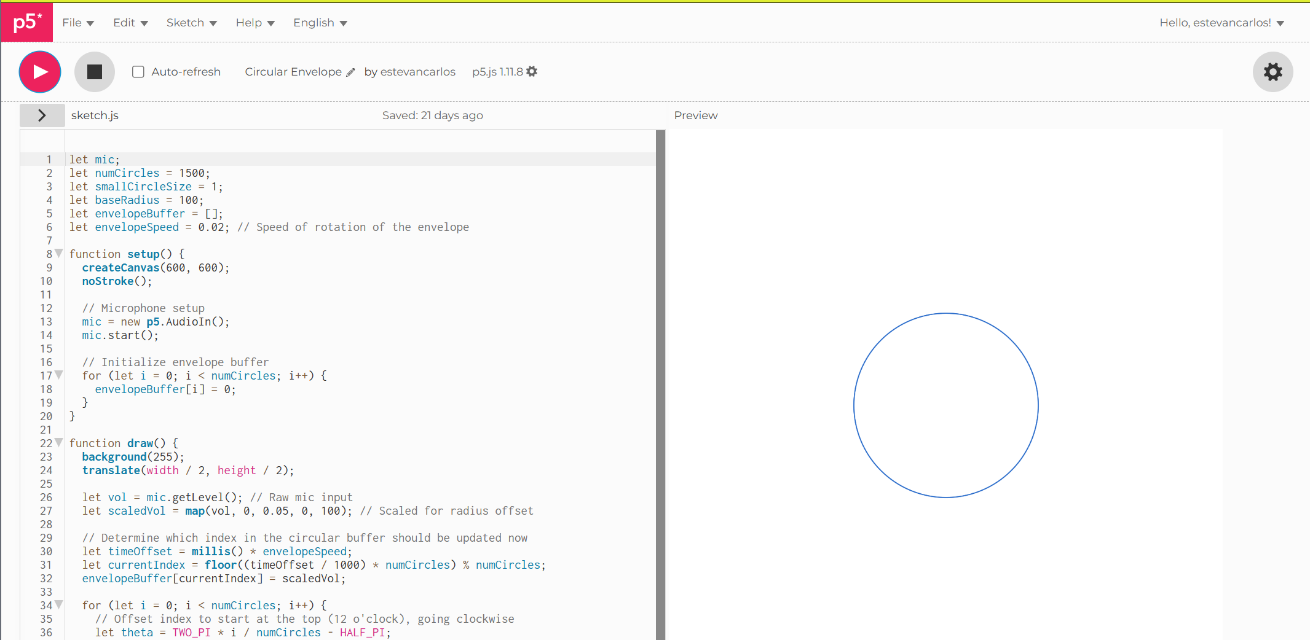The image size is (1310, 640).
Task: Expand the file sidebar with chevron
Action: coord(42,115)
